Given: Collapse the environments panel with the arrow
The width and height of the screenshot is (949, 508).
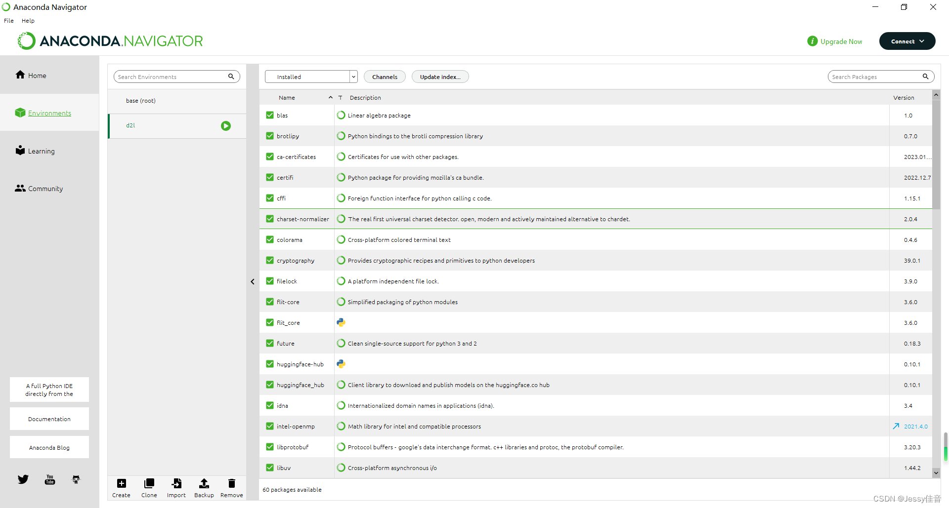Looking at the screenshot, I should click(x=253, y=281).
